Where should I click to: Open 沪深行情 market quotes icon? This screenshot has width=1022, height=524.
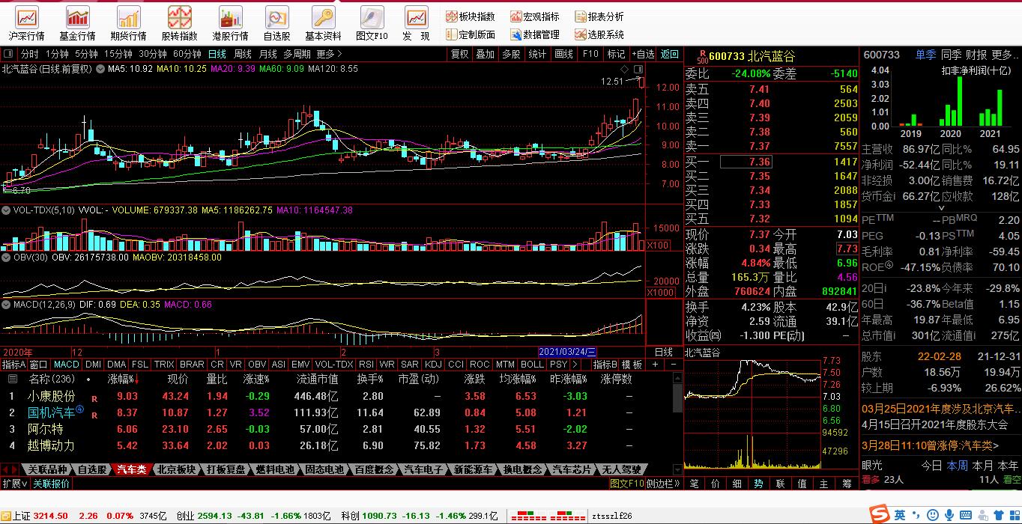pyautogui.click(x=27, y=23)
